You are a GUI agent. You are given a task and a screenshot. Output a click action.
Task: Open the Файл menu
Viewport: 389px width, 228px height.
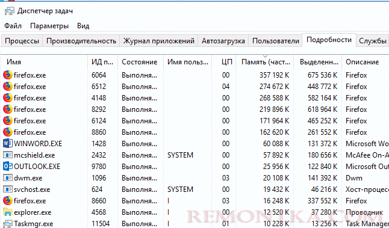click(13, 26)
